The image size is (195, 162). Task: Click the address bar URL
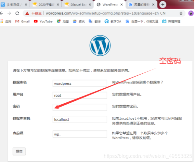[x=105, y=13]
